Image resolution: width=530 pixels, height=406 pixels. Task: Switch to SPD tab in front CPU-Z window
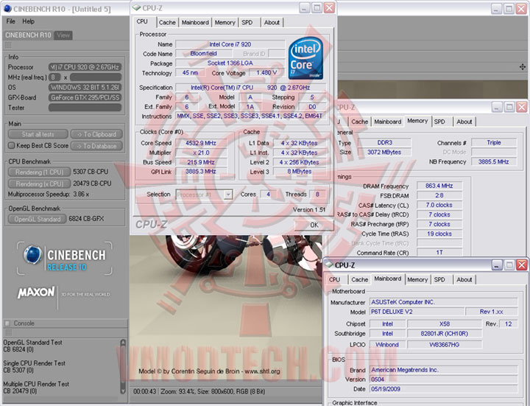pos(247,22)
